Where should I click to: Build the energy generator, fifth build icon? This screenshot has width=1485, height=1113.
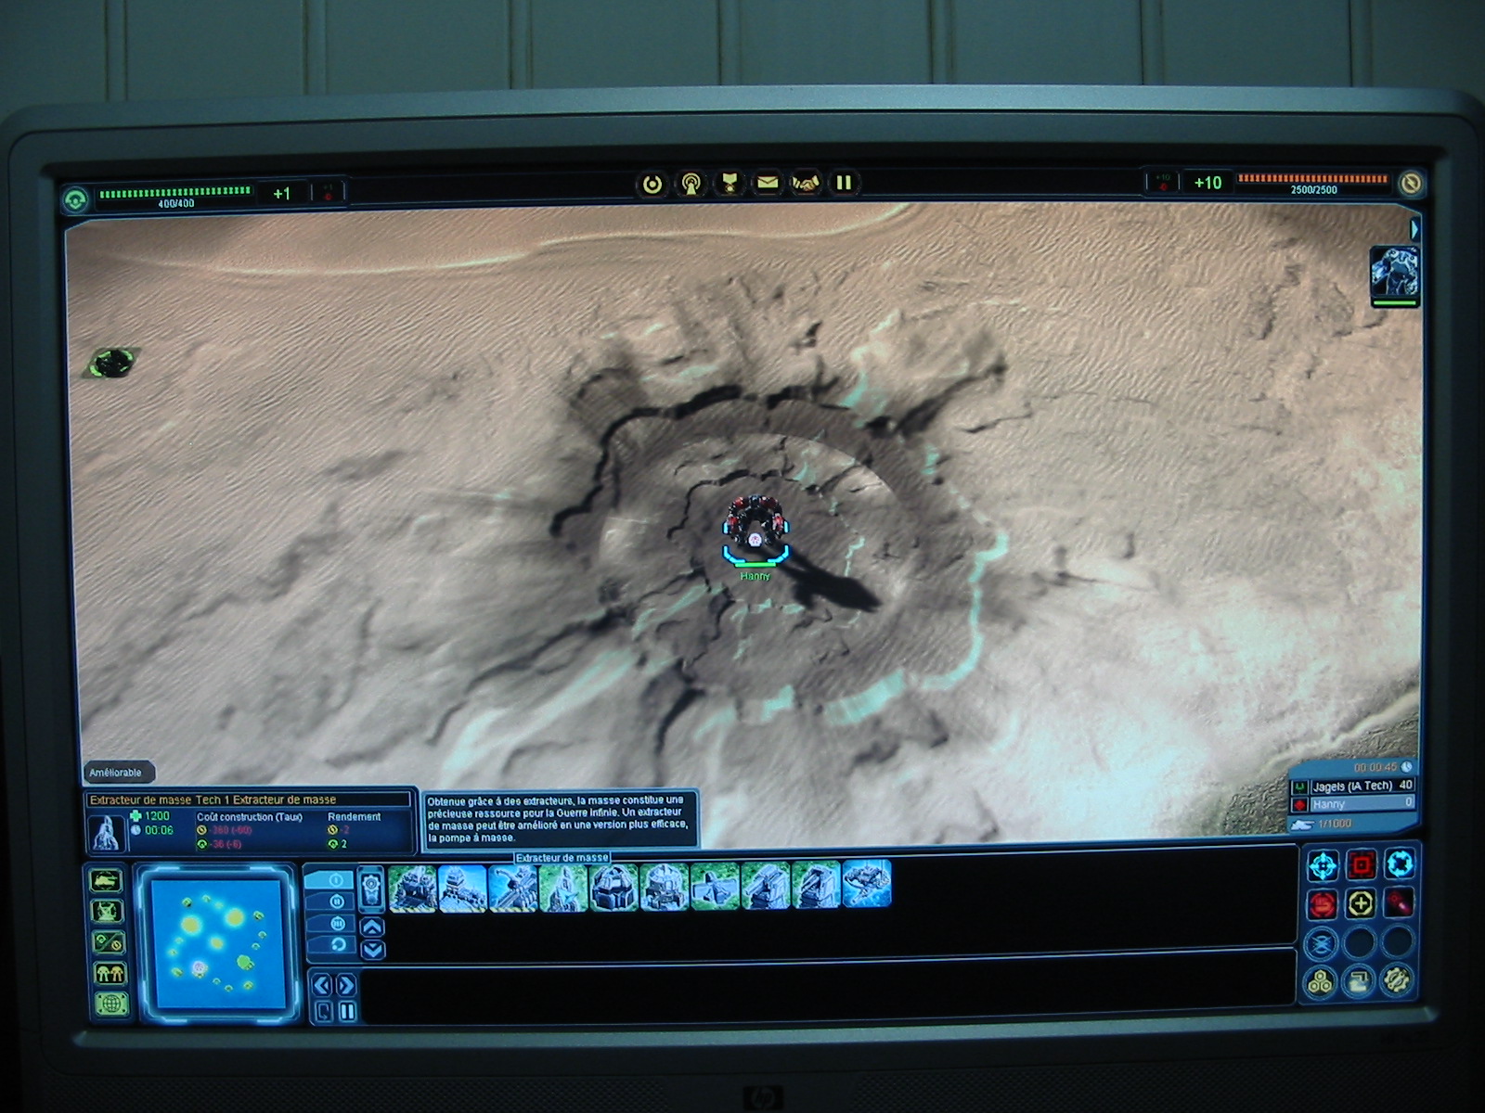click(613, 888)
